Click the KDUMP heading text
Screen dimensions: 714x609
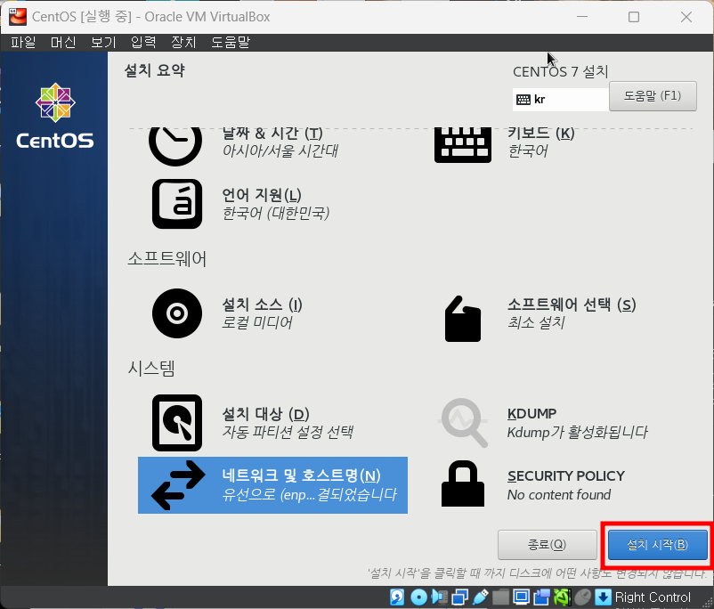coord(531,414)
